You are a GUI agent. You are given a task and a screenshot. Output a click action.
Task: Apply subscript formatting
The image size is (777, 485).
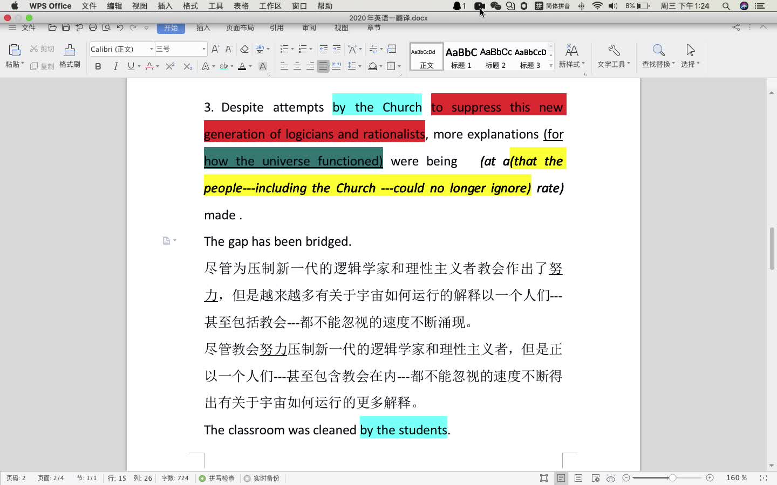[187, 66]
